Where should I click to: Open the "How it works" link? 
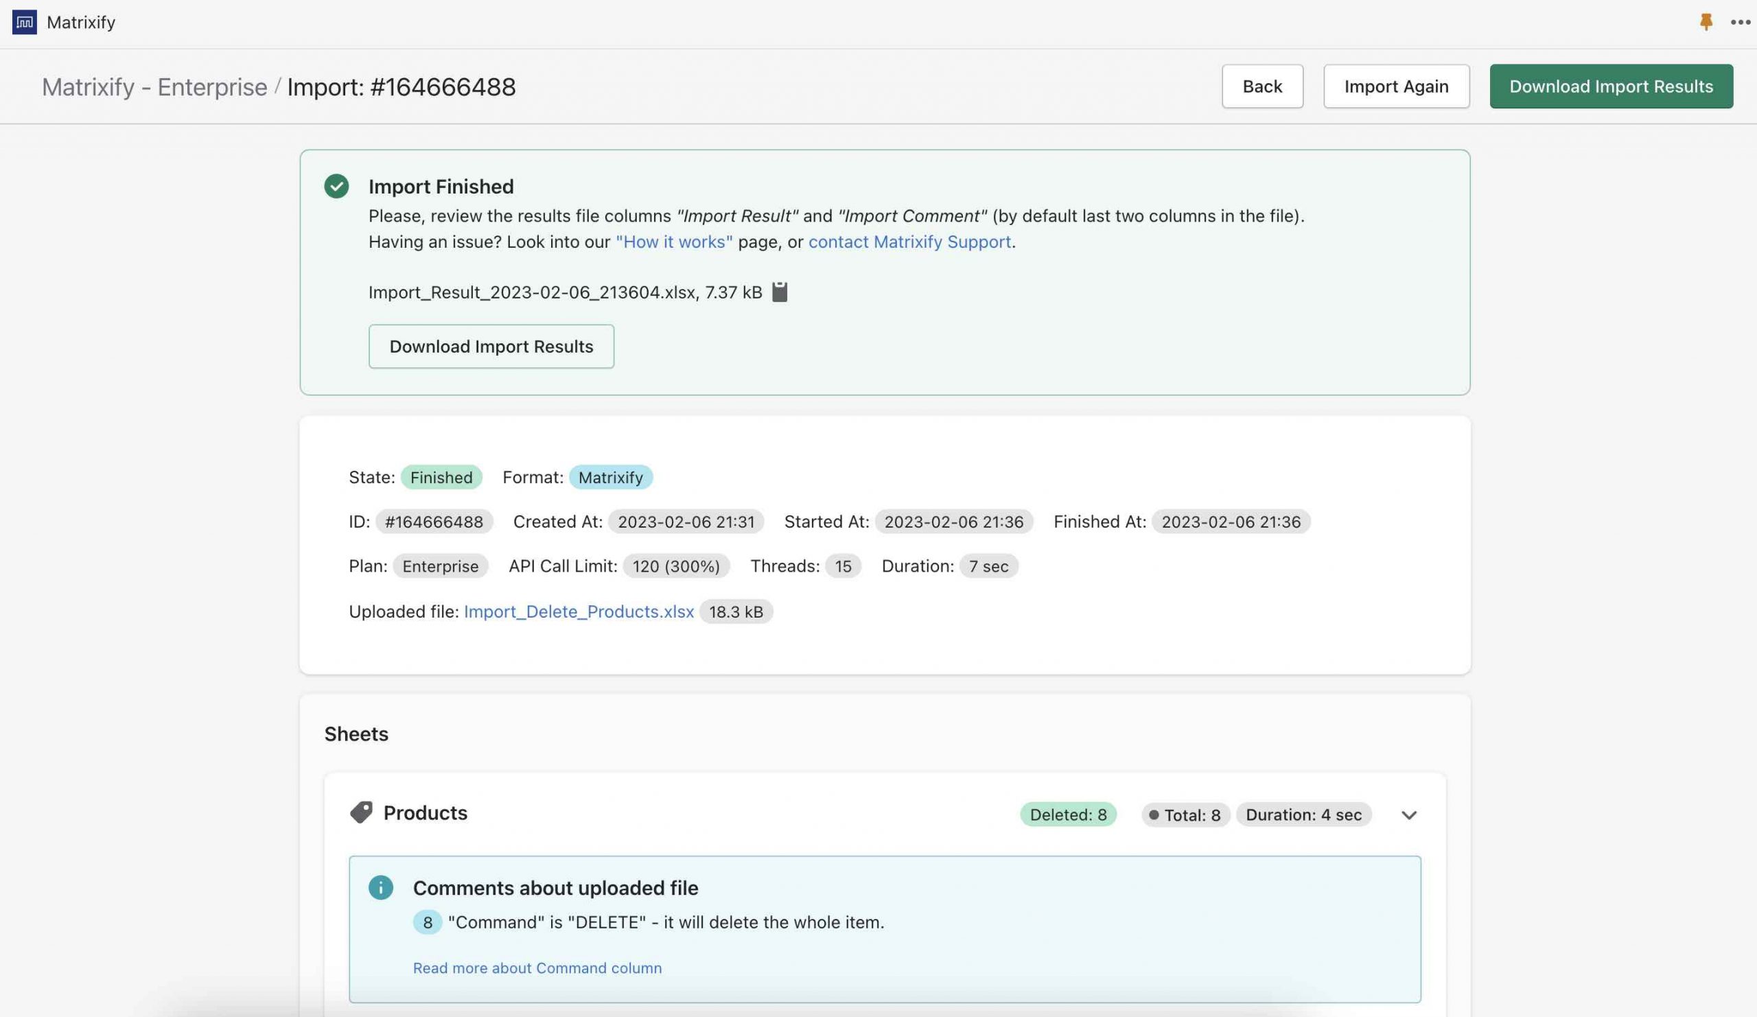pos(673,242)
